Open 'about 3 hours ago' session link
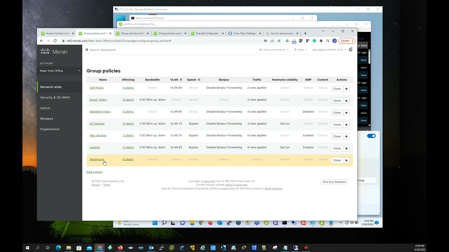Viewport: 449px width, 252px height. pos(236,185)
